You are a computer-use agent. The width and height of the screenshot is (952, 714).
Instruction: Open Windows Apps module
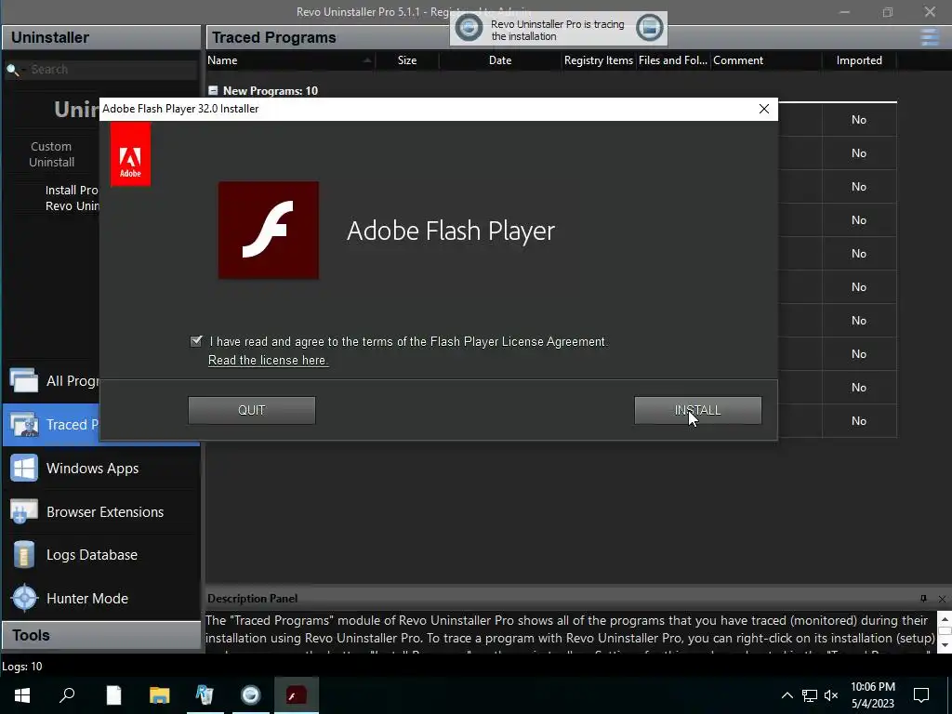tap(101, 469)
